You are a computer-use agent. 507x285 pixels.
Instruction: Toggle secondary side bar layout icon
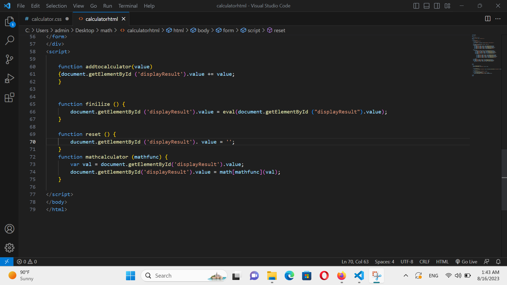click(x=437, y=6)
